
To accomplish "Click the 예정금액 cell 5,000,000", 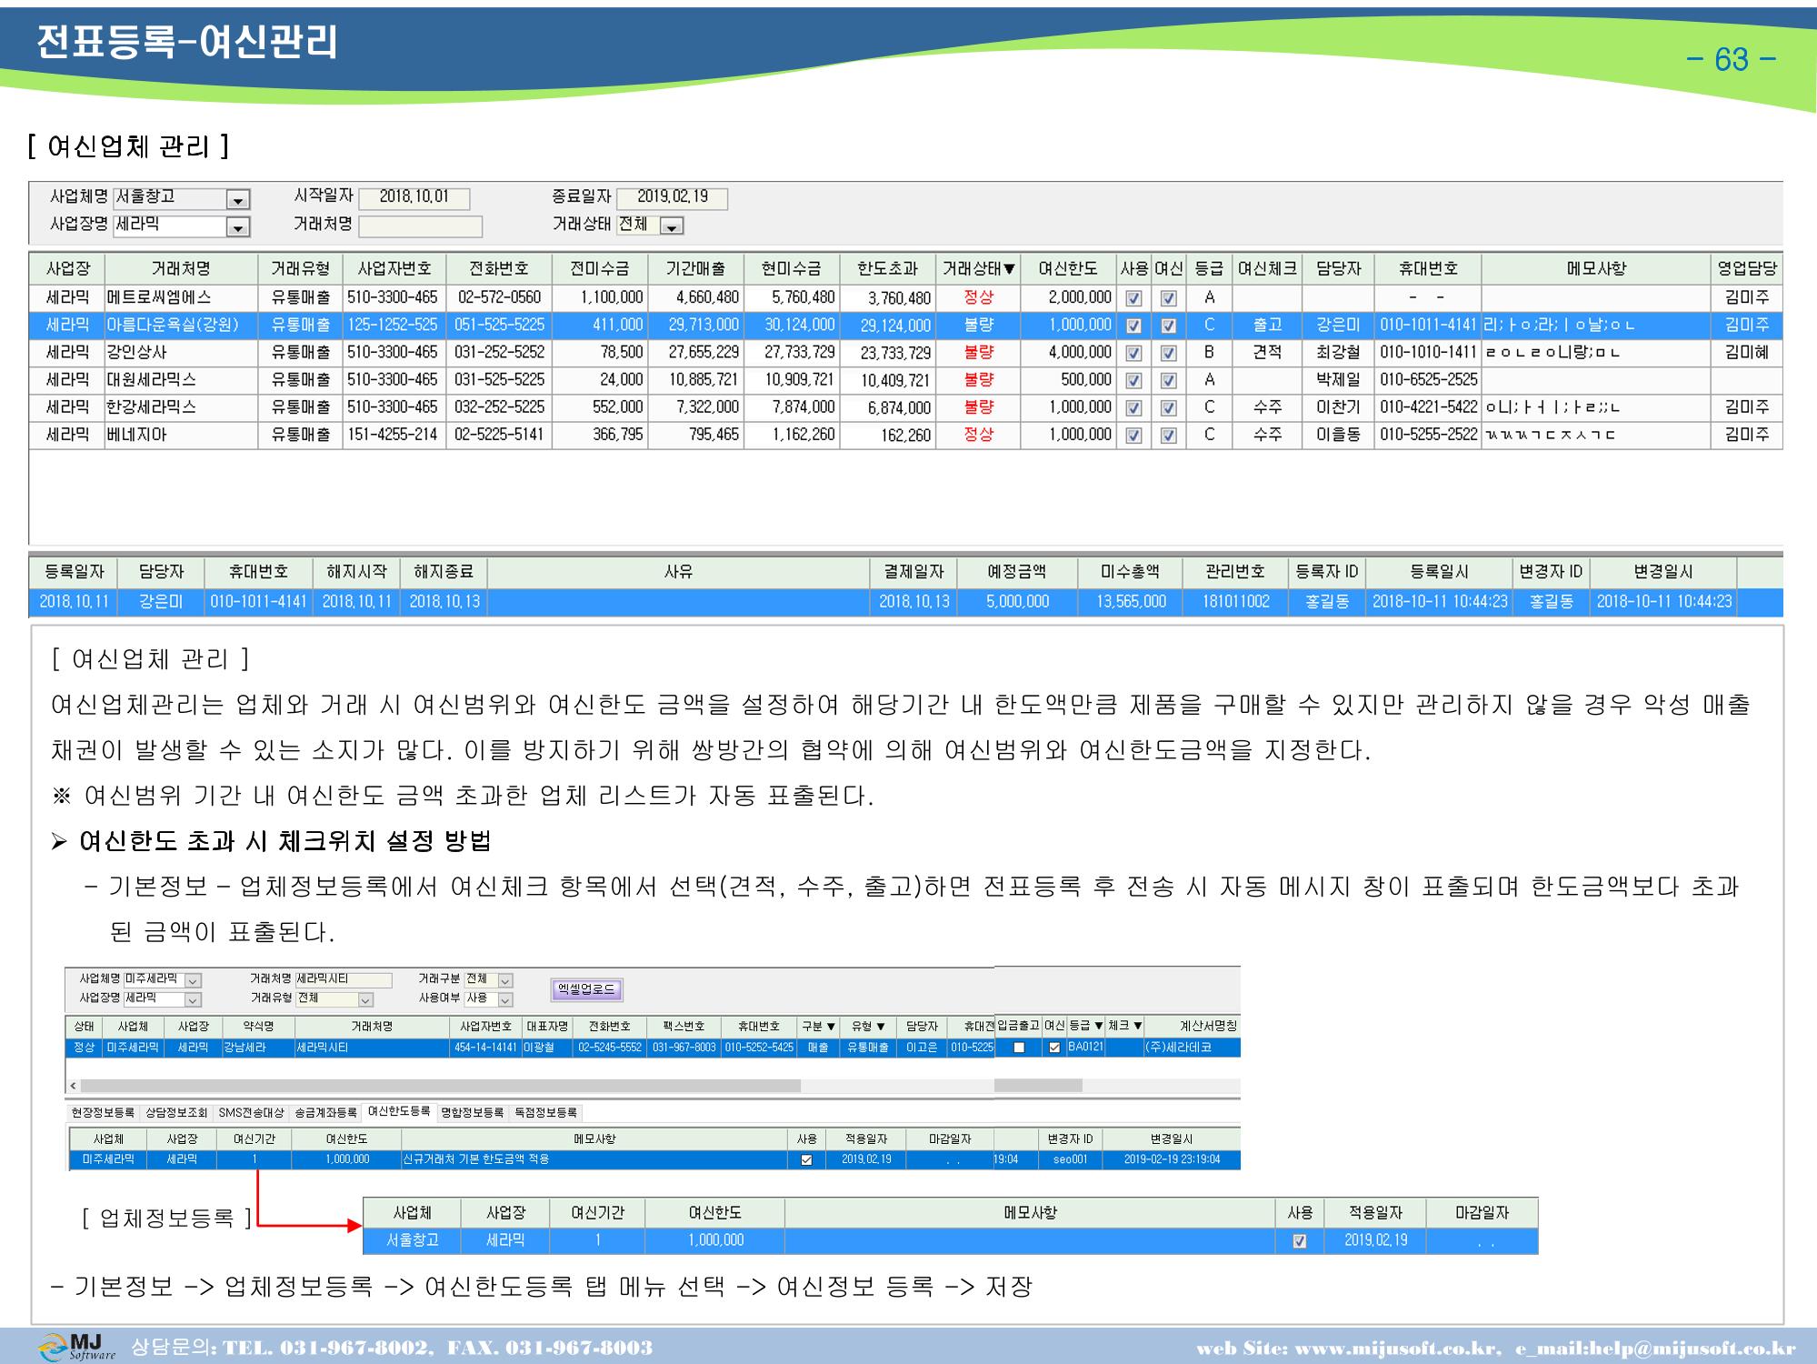I will [1017, 602].
